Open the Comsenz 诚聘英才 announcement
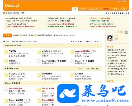Image resolution: width=132 pixels, height=106 pixels. pyautogui.click(x=19, y=41)
